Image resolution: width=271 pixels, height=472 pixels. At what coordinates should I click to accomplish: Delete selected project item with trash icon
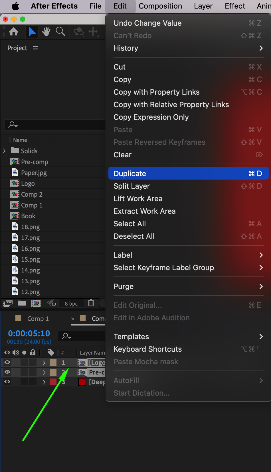[91, 303]
